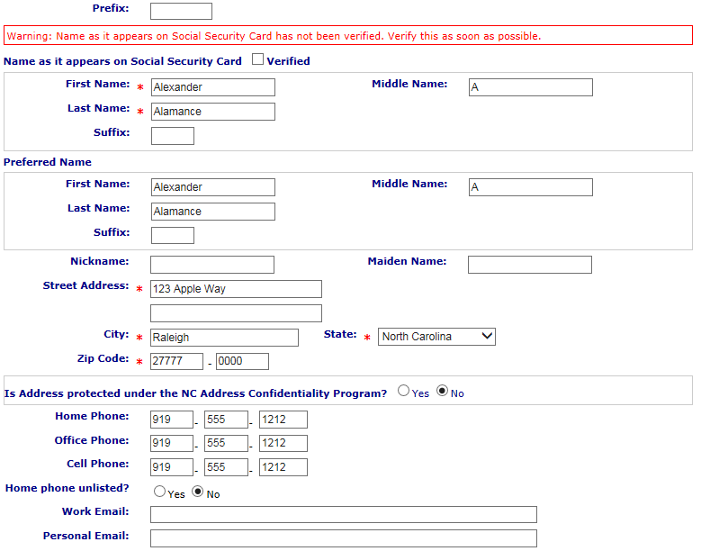The height and width of the screenshot is (560, 710).
Task: Click the Prefix input field
Action: [x=181, y=12]
